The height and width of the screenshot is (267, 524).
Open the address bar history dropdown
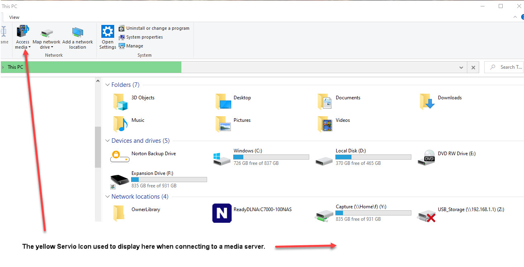(x=461, y=68)
